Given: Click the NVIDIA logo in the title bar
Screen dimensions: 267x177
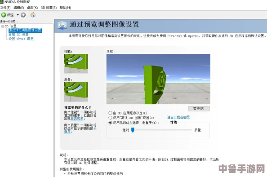Looking at the screenshot, I should click(x=1, y=2).
